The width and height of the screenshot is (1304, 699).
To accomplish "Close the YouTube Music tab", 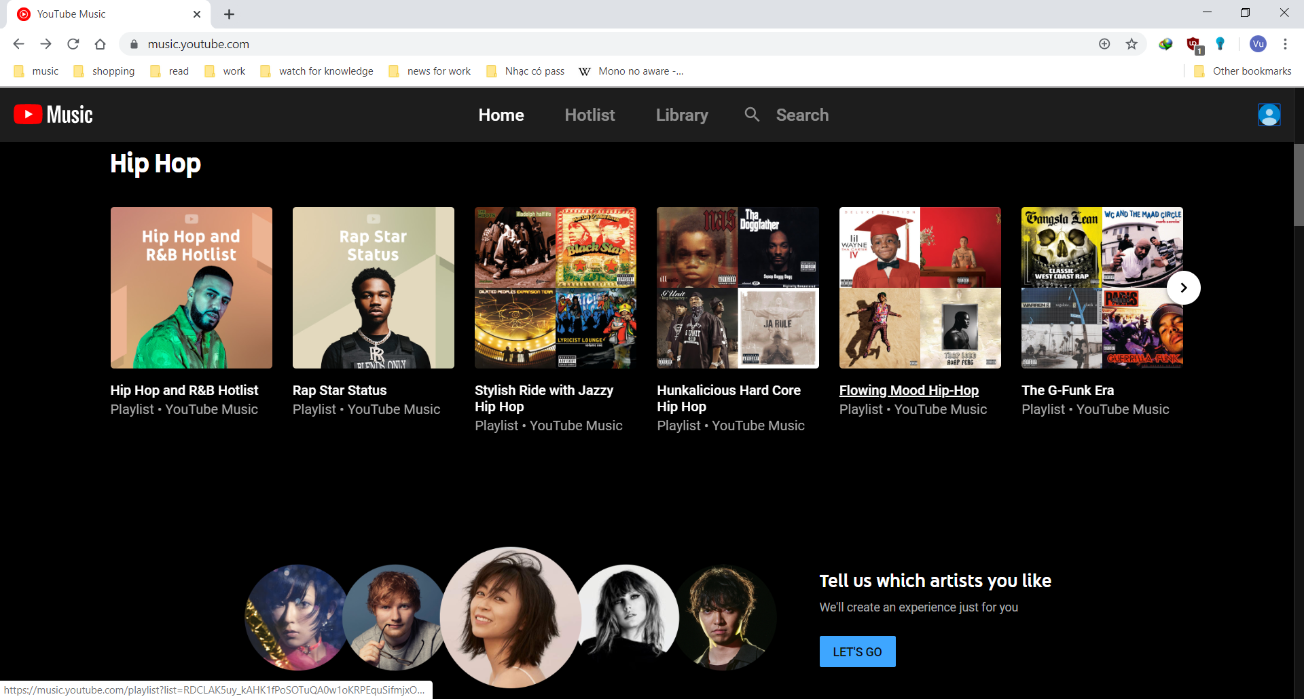I will 197,14.
